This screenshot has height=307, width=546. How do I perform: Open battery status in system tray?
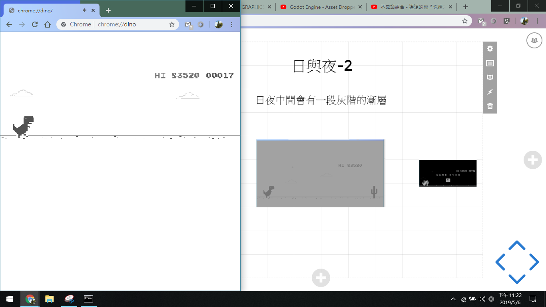(472, 299)
